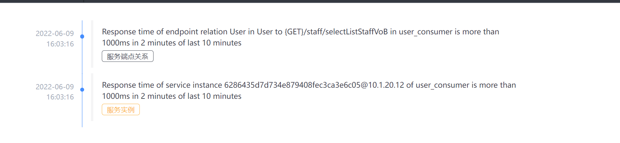Click the gray bar beside the endpoint alarm

click(92, 44)
